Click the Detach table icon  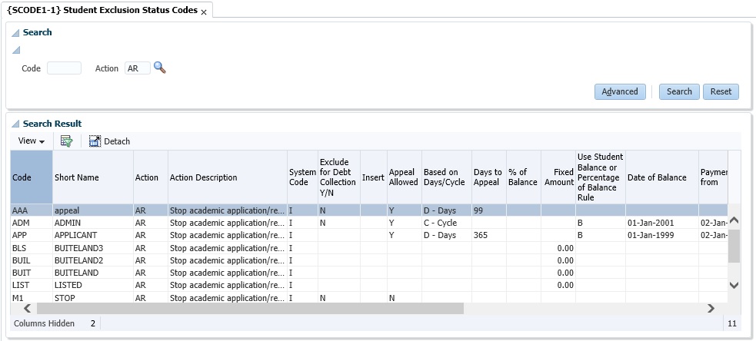tap(95, 141)
